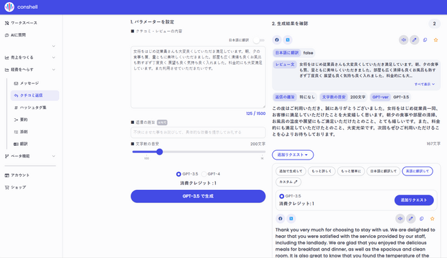Copy the first generated reply text
The height and width of the screenshot is (258, 447).
425,40
